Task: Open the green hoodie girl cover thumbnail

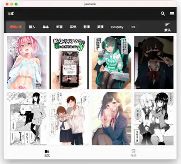Action: pos(111,62)
